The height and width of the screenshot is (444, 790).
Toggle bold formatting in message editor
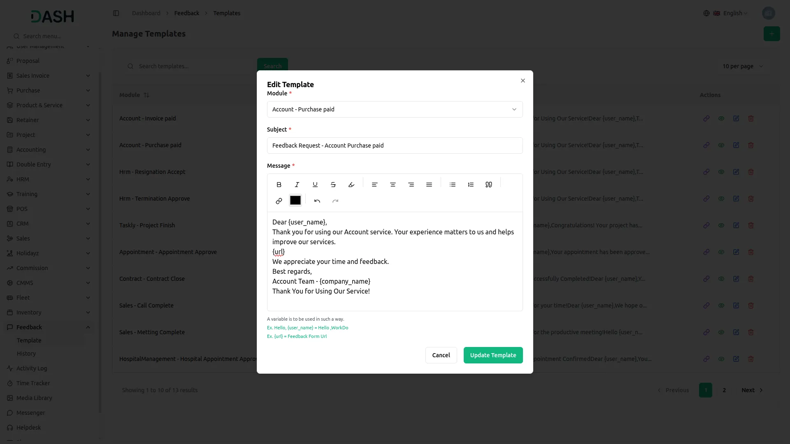[x=279, y=185]
